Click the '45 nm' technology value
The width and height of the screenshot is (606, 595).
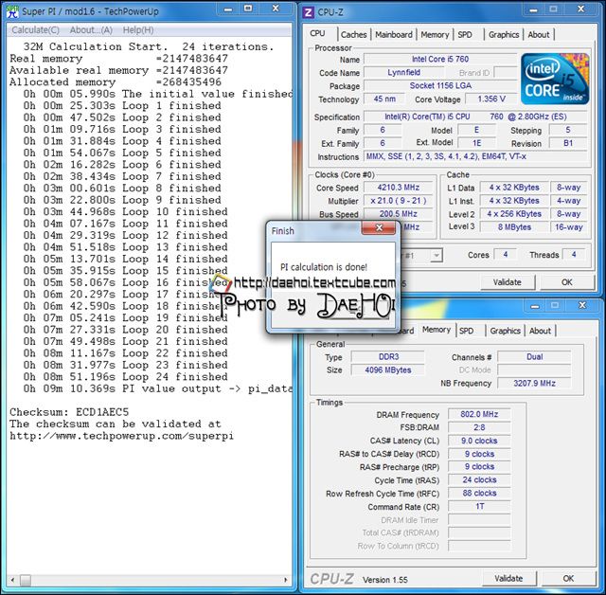tap(384, 99)
